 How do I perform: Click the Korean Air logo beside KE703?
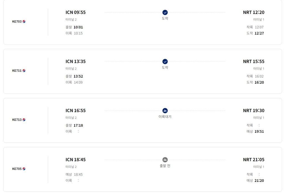click(24, 22)
